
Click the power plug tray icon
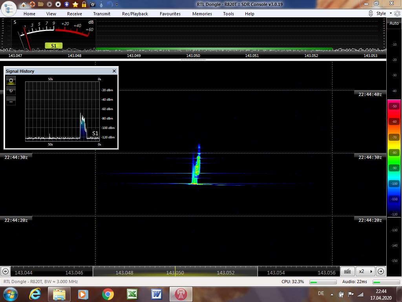341,294
